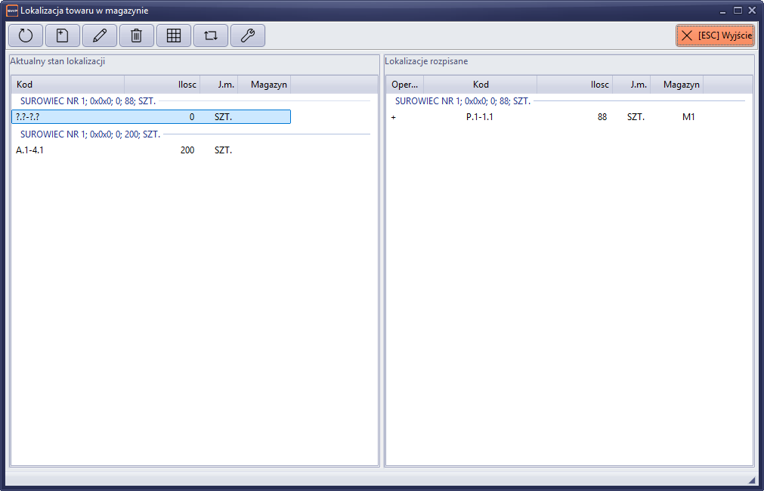Click the app logo in title bar
This screenshot has height=491, width=764.
coord(11,11)
